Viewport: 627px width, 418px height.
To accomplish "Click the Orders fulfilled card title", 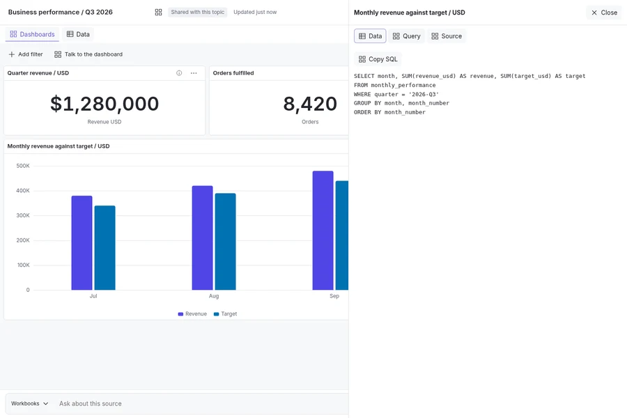I will pyautogui.click(x=233, y=73).
